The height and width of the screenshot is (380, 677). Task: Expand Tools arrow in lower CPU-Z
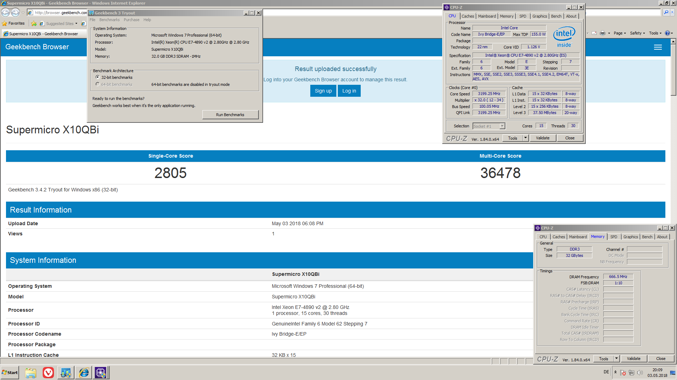(x=616, y=359)
